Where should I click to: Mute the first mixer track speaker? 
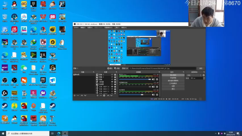coord(153,79)
